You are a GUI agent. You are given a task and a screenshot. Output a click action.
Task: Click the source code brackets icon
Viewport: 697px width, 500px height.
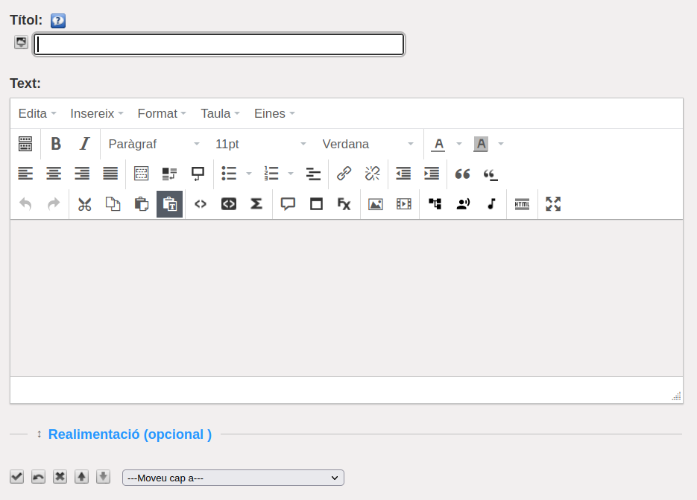coord(201,204)
